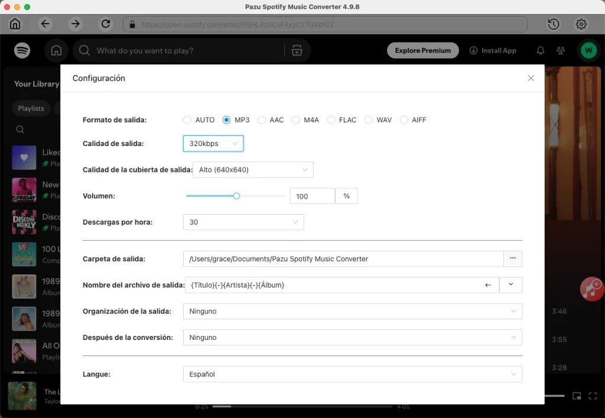Enable AUTO output format
605x418 pixels.
pyautogui.click(x=187, y=119)
